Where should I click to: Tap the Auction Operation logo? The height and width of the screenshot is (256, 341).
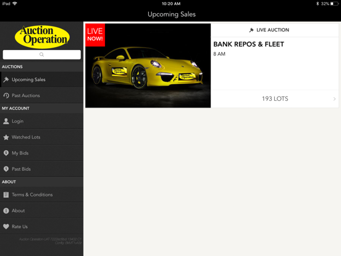click(42, 36)
